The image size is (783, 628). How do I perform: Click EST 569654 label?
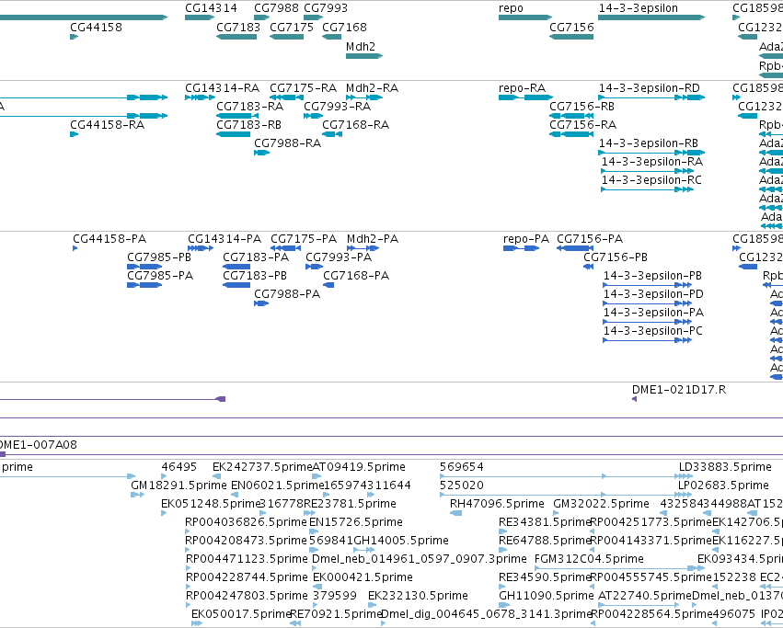(x=461, y=467)
